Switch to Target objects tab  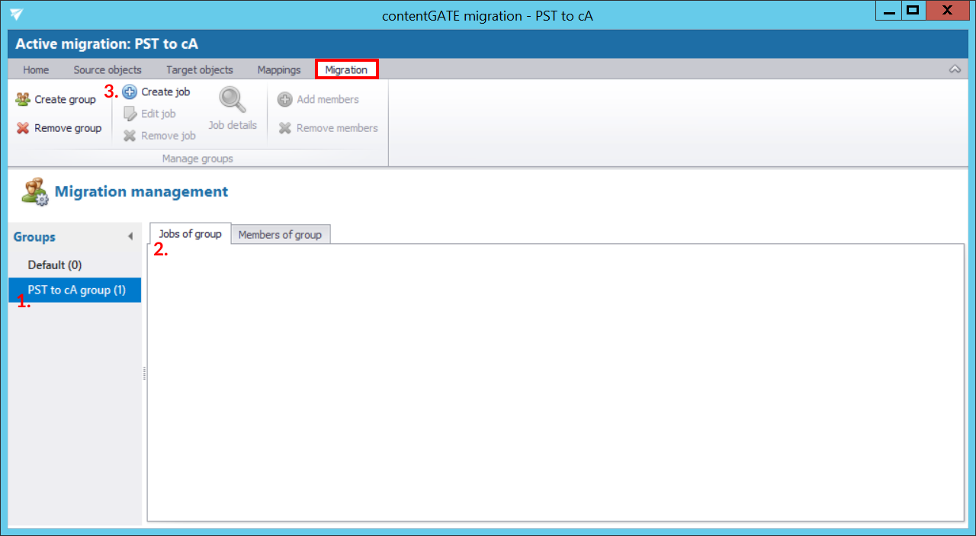pos(200,69)
